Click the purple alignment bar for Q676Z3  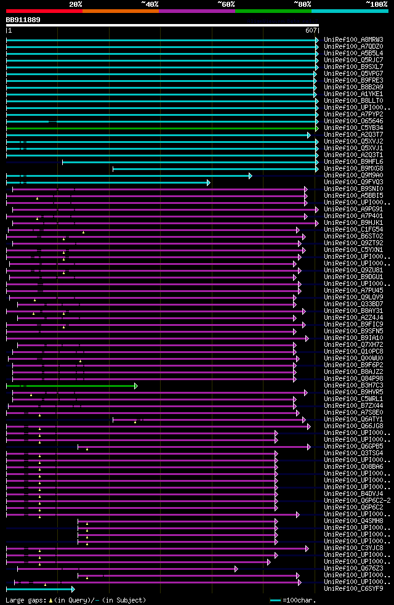coord(127,569)
